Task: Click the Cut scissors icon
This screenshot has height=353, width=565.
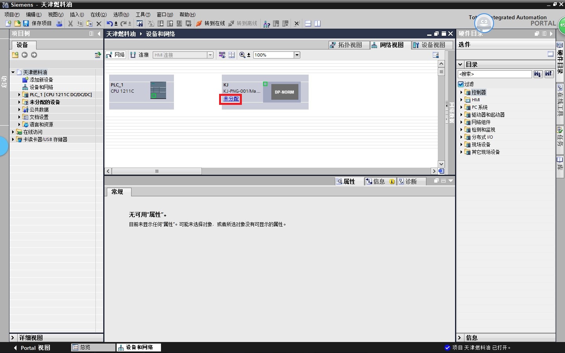Action: point(70,24)
